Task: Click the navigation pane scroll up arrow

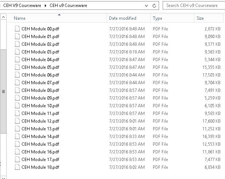Action: [3, 17]
